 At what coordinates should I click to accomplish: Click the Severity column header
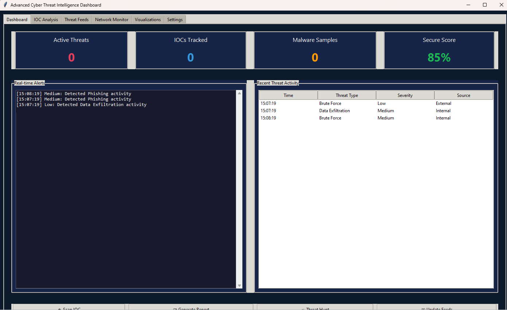[405, 95]
